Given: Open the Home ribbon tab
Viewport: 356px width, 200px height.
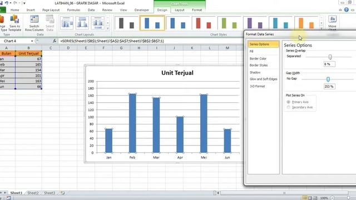Looking at the screenshot, I should click(x=15, y=10).
